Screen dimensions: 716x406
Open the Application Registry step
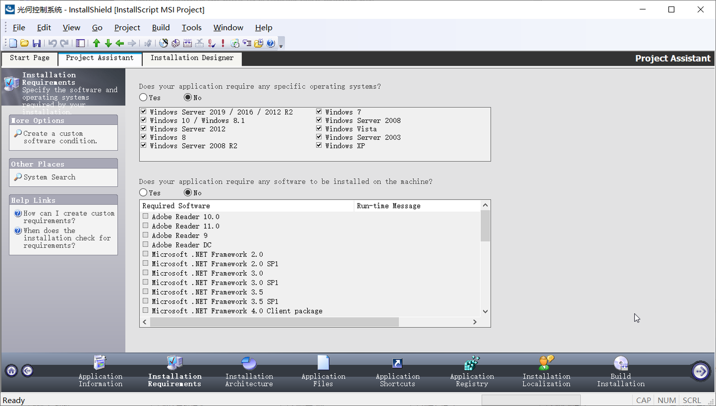[472, 371]
